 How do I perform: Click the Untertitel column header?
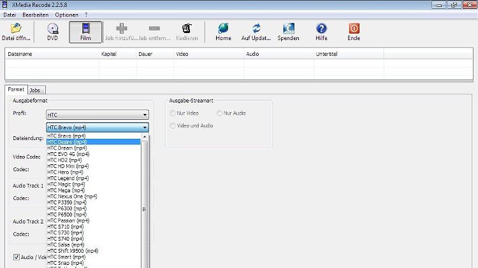[349, 54]
